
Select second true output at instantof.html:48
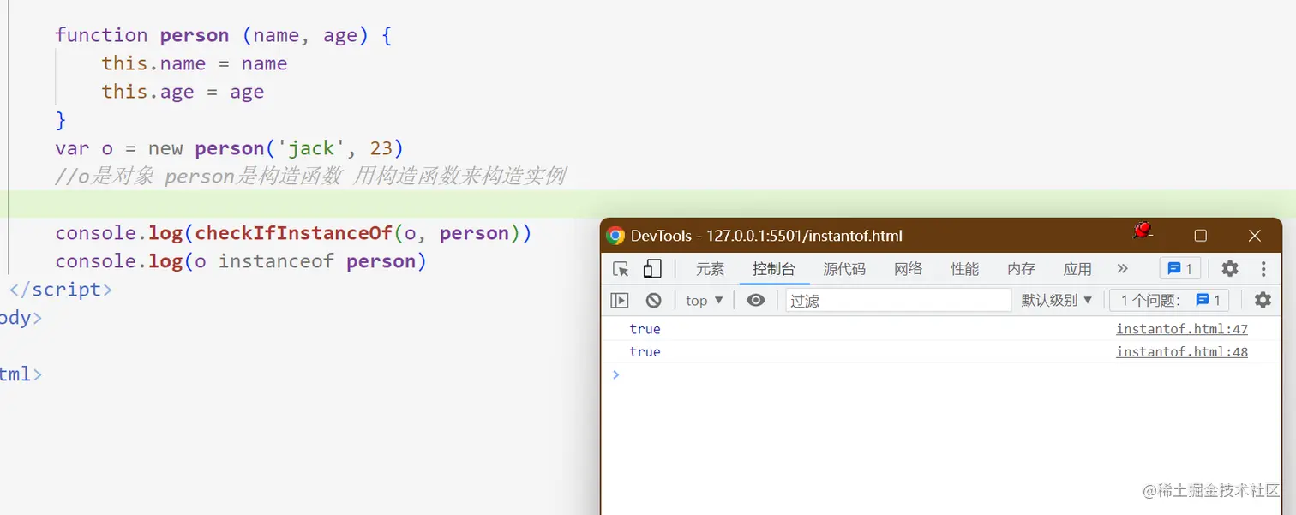[x=645, y=352]
